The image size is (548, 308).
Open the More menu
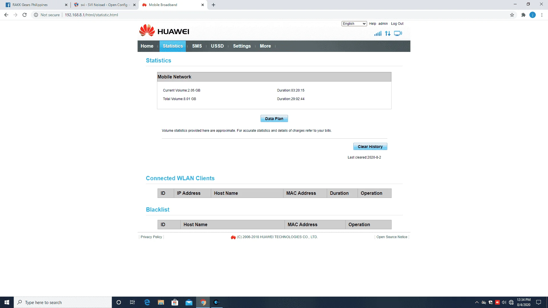[265, 46]
